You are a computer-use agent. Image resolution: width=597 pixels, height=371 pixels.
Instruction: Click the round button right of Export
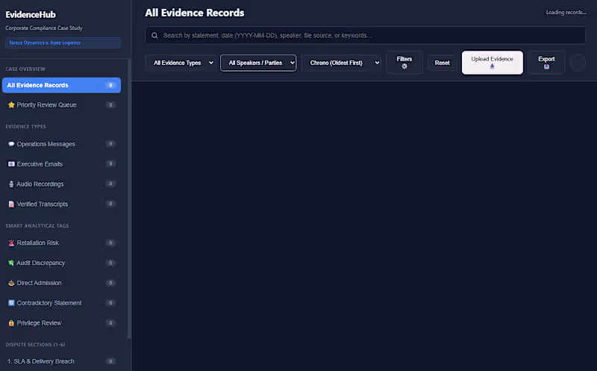coord(578,63)
